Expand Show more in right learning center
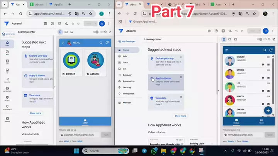 [180, 116]
